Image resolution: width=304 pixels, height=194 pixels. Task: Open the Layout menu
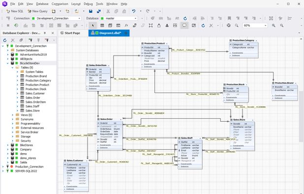coord(76,4)
